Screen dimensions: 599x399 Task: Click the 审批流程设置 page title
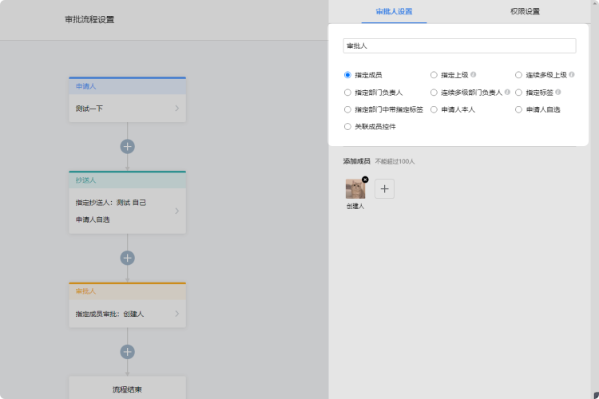click(x=89, y=19)
